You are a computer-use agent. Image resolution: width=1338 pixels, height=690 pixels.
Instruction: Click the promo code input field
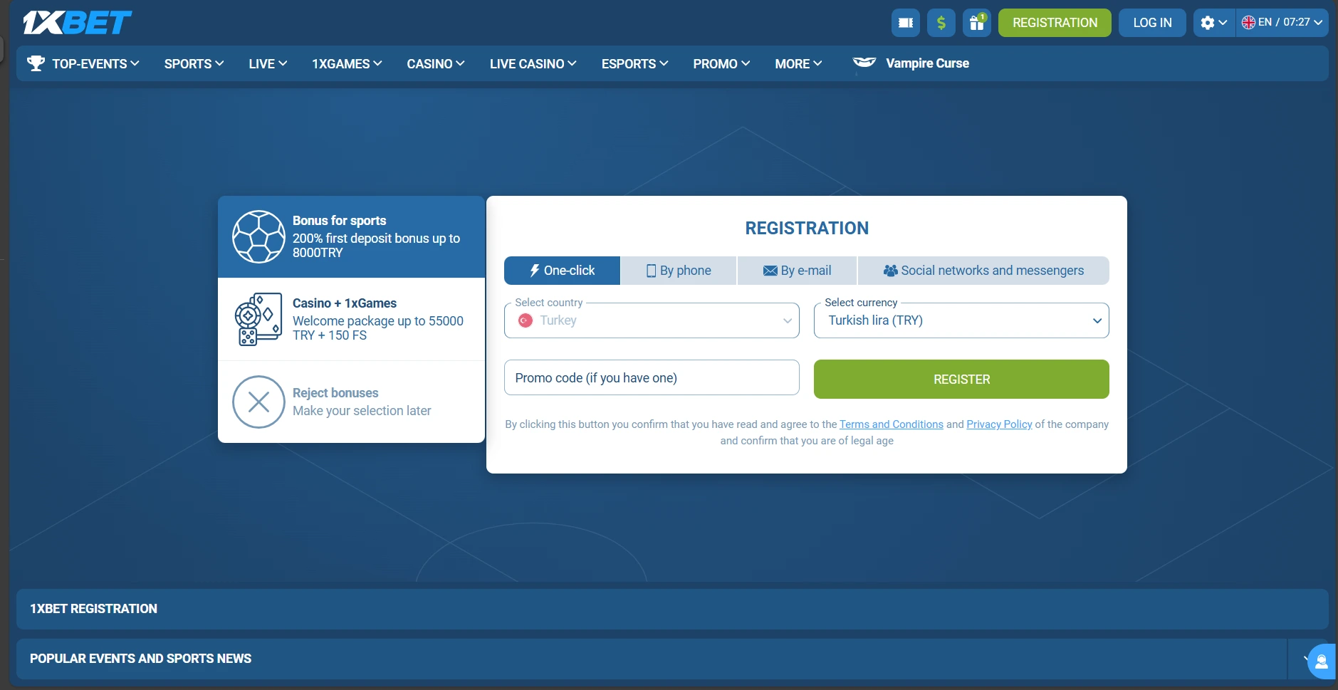tap(650, 377)
